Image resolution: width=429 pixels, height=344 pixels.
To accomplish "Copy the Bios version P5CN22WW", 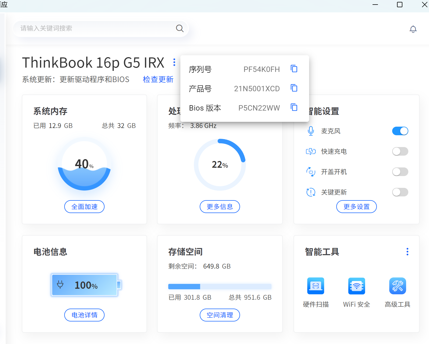I will coord(294,107).
